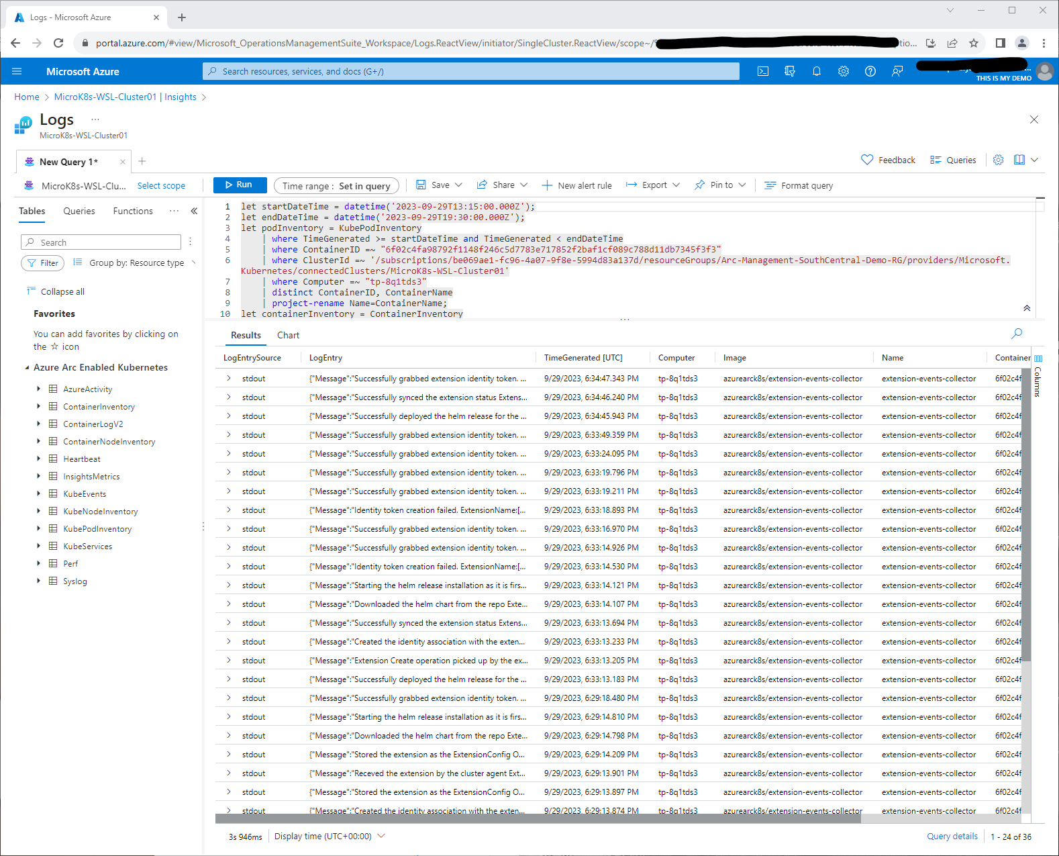Expand the first stdout result row

click(x=229, y=379)
